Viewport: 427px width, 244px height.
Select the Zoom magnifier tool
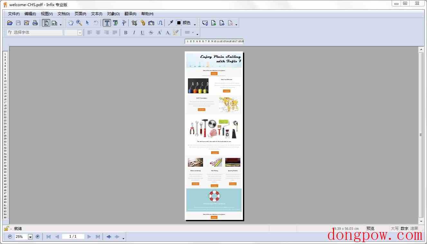click(79, 23)
